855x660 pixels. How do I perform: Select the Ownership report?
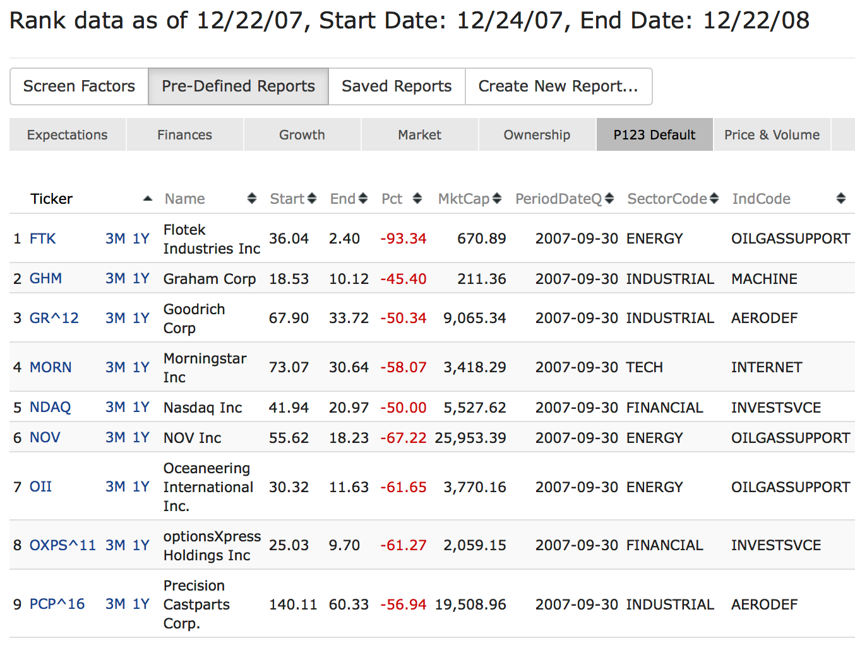537,134
